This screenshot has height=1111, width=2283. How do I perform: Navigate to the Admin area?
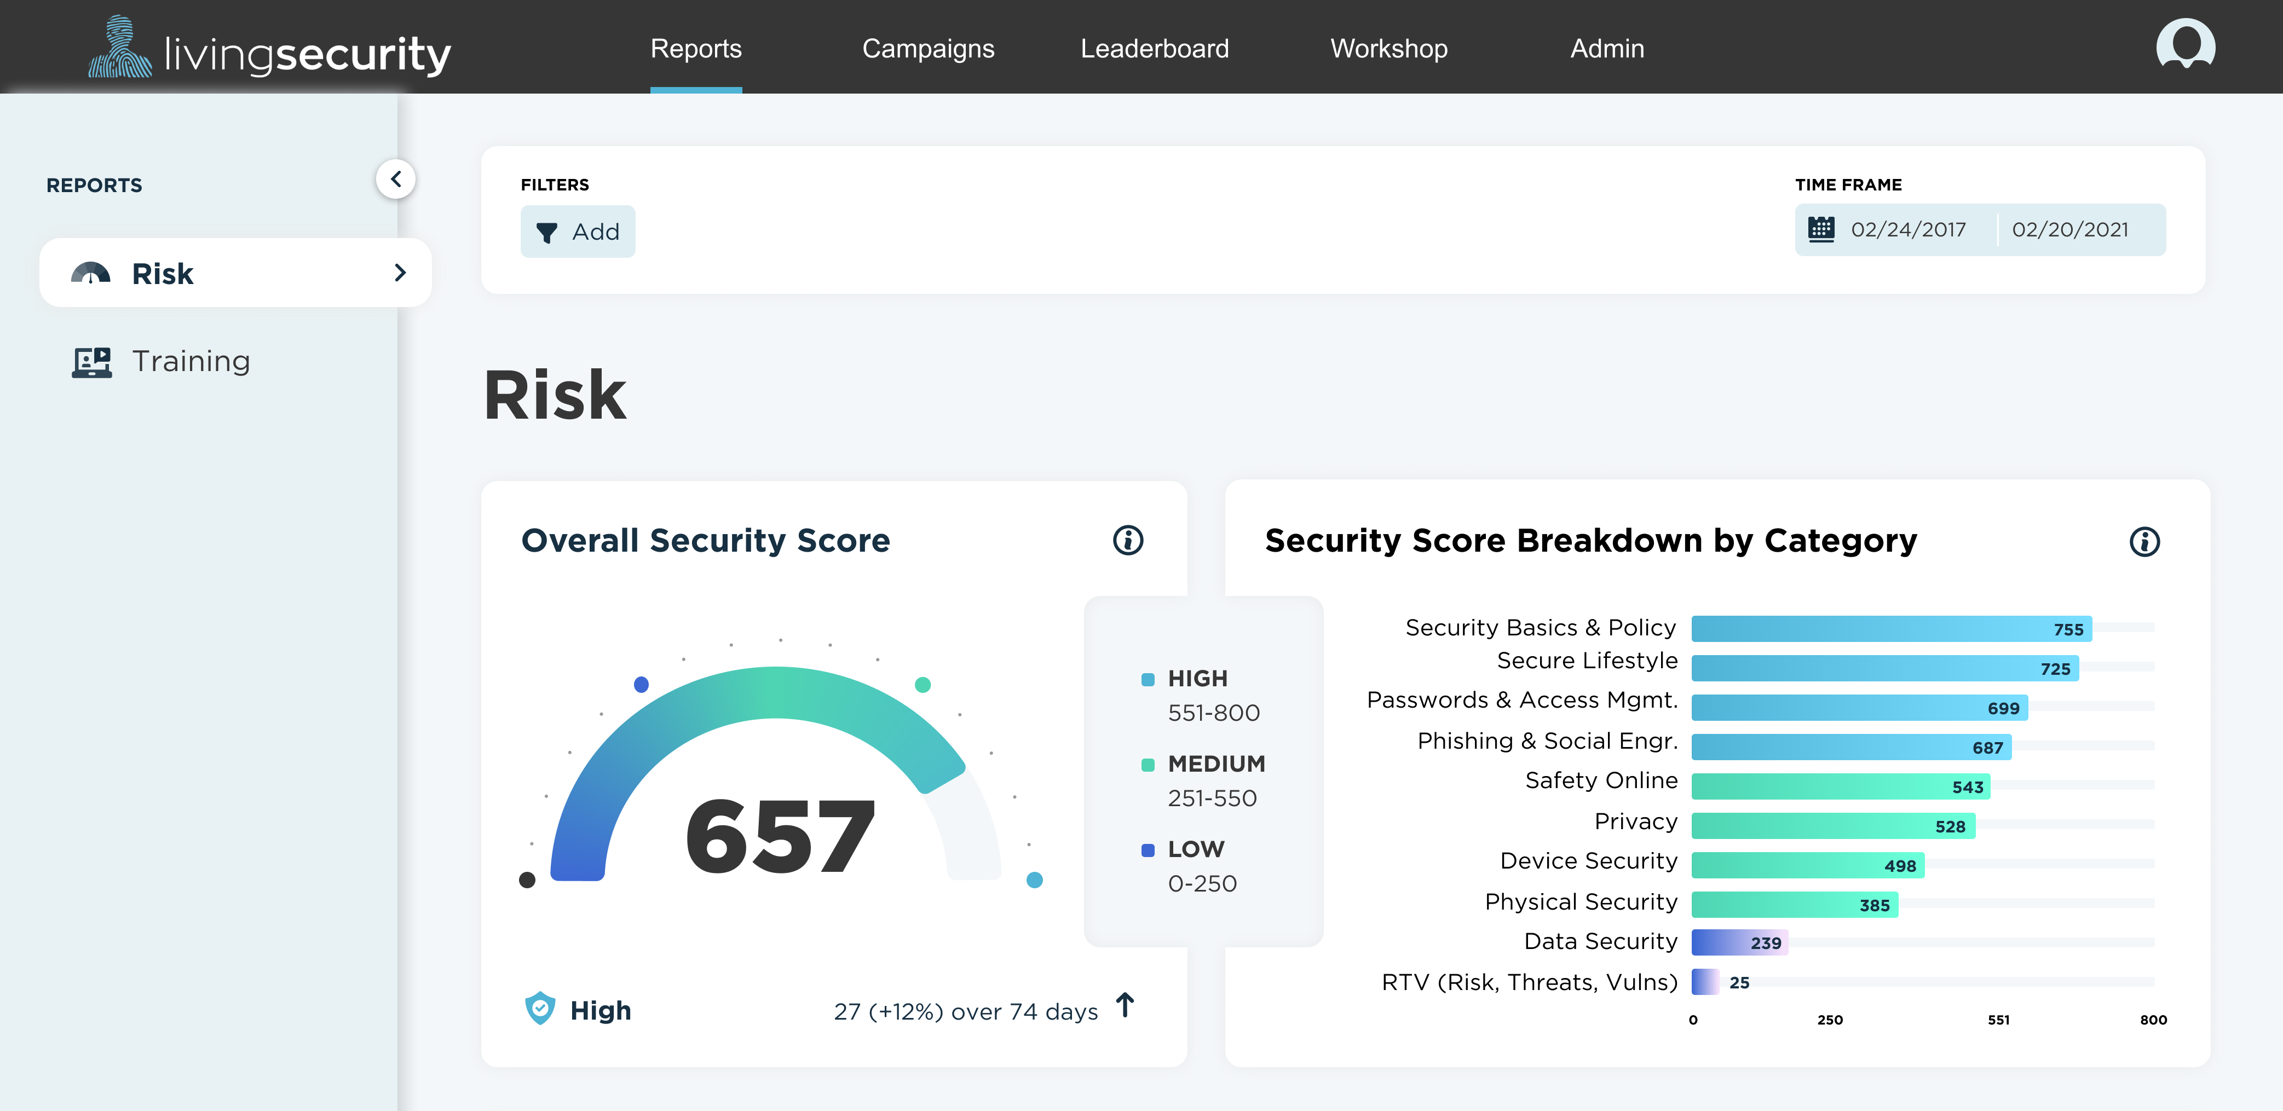pos(1607,49)
